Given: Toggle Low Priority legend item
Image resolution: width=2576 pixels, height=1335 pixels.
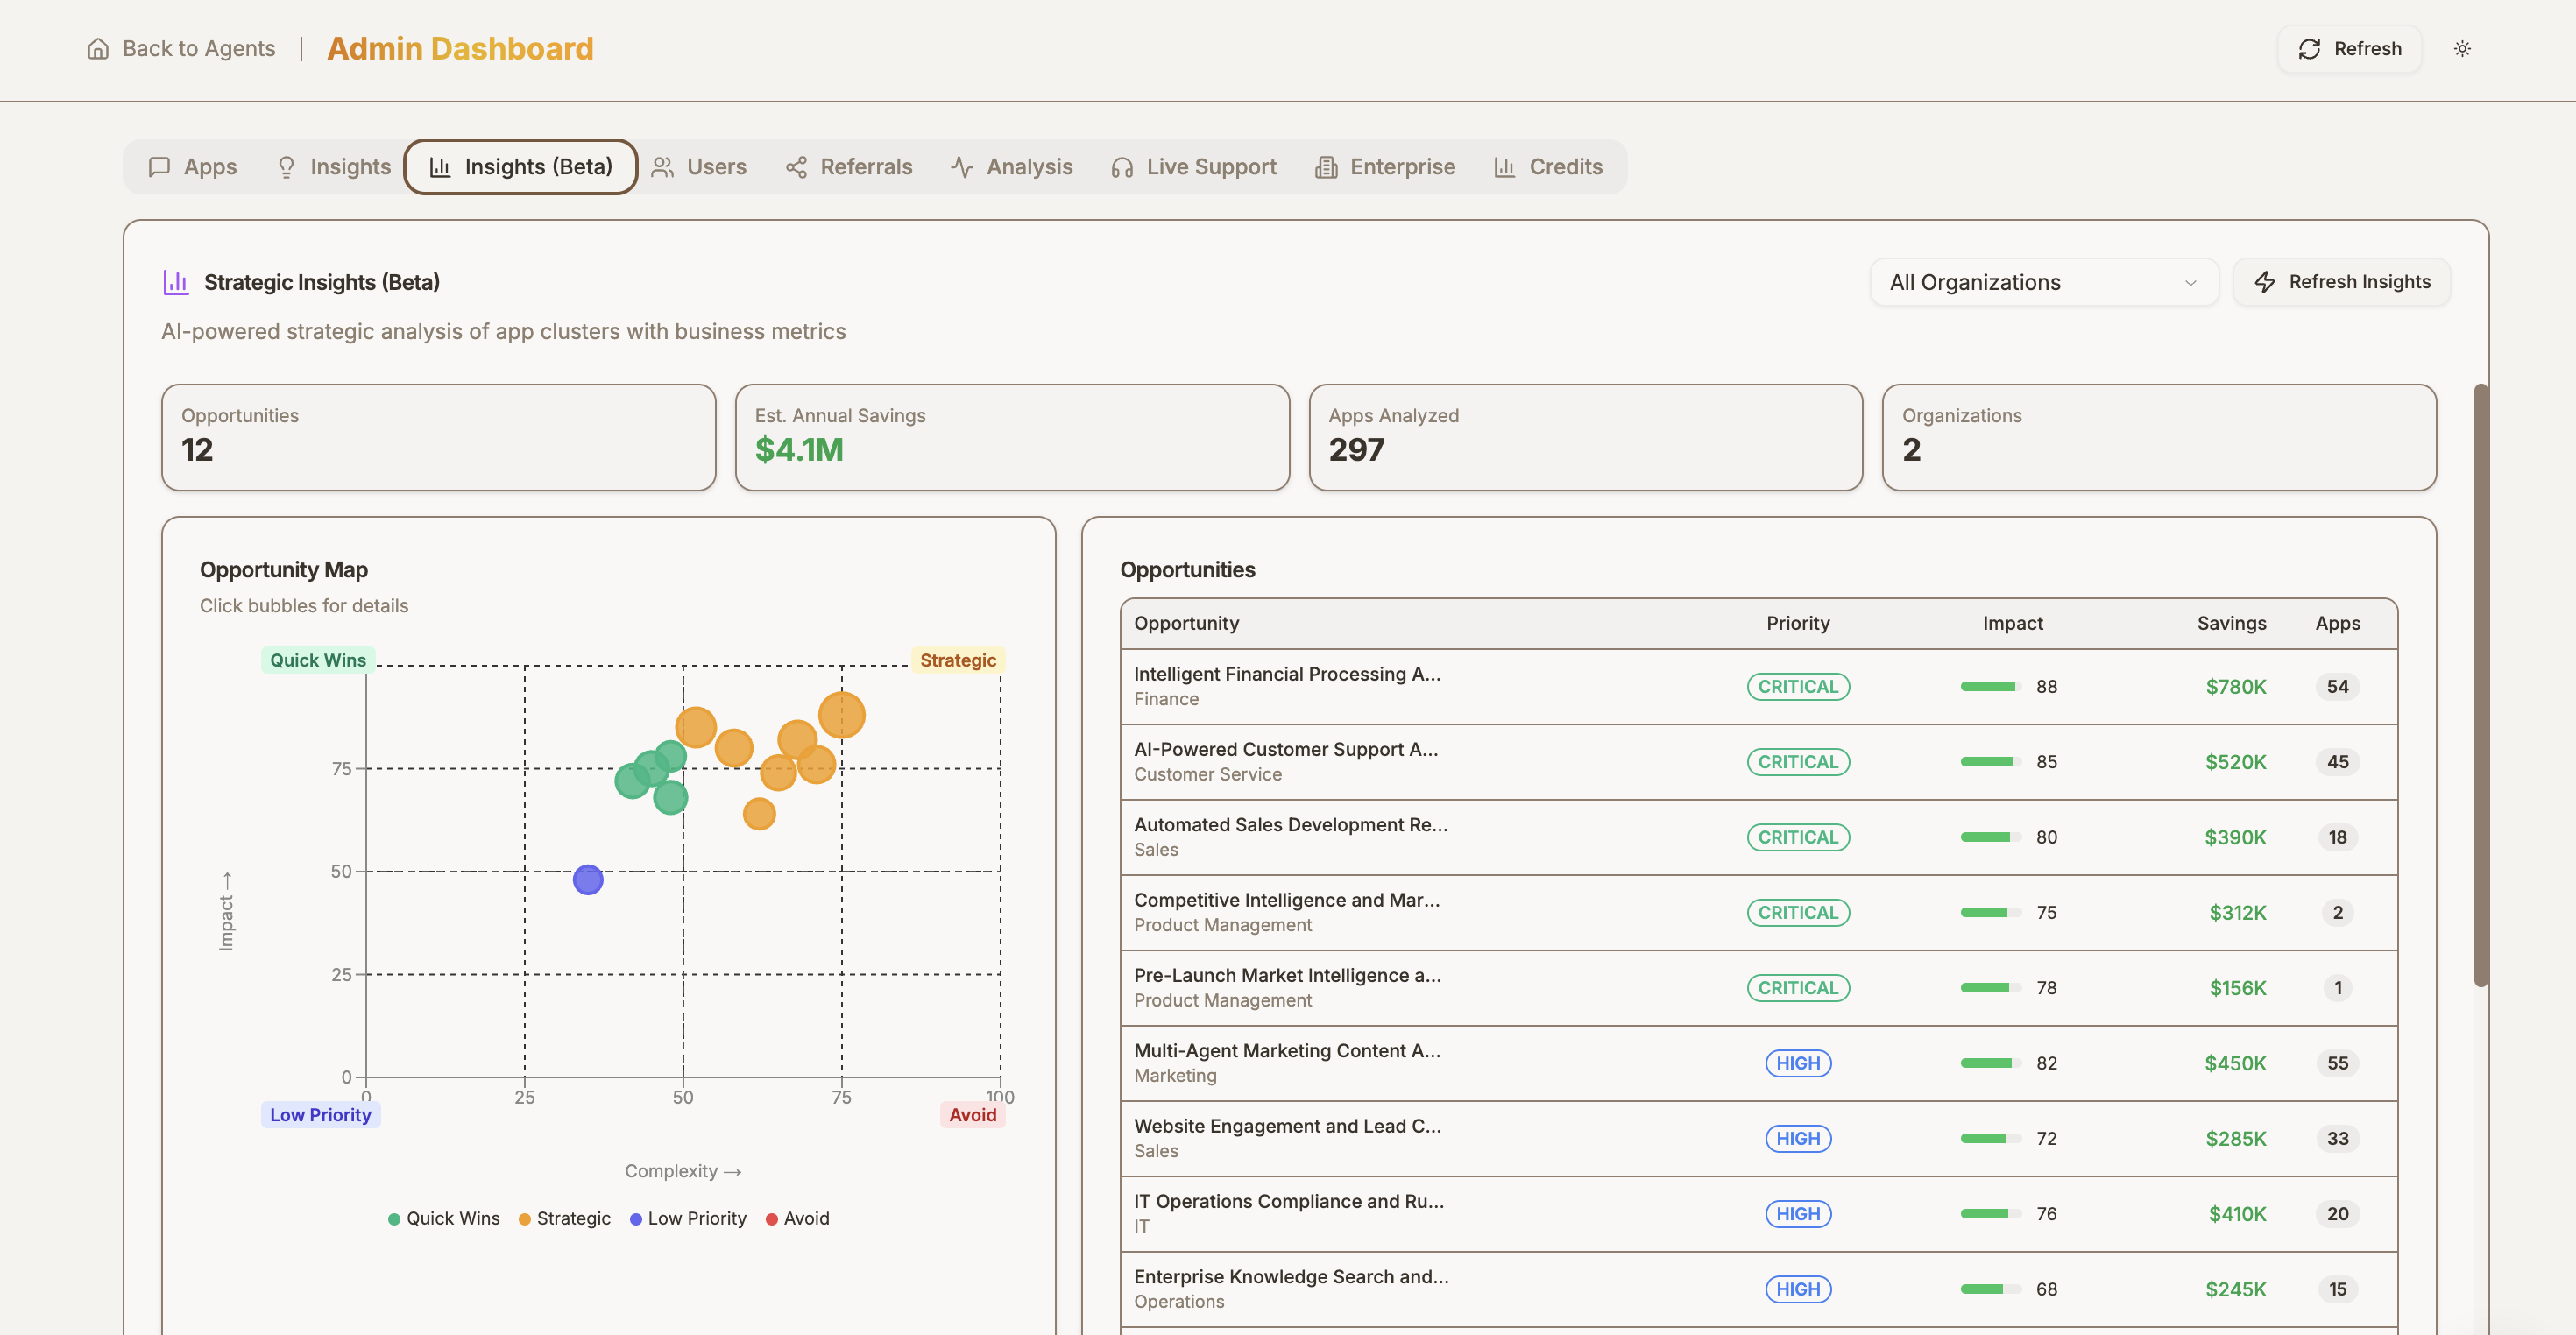Looking at the screenshot, I should (x=688, y=1218).
